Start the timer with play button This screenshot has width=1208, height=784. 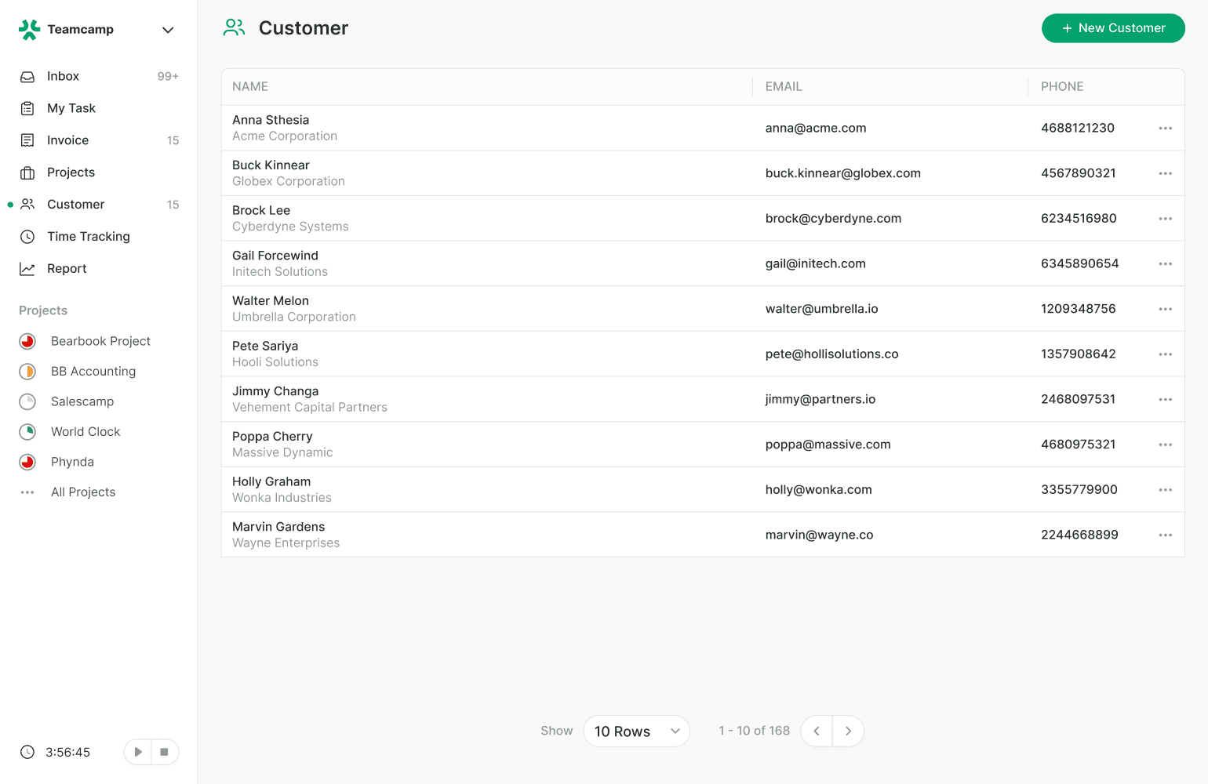[x=138, y=752]
